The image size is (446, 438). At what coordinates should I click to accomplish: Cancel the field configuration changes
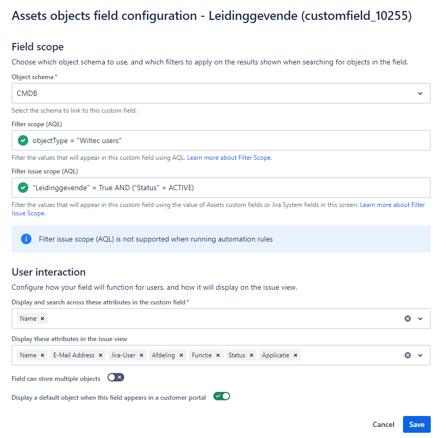click(383, 424)
